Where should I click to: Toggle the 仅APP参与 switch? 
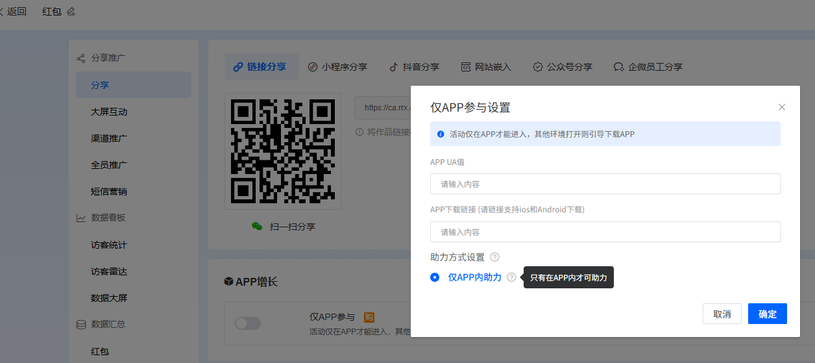[x=248, y=323]
